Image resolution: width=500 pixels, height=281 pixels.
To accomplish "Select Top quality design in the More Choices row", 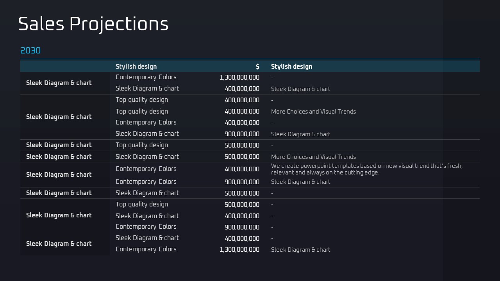I will [x=142, y=111].
